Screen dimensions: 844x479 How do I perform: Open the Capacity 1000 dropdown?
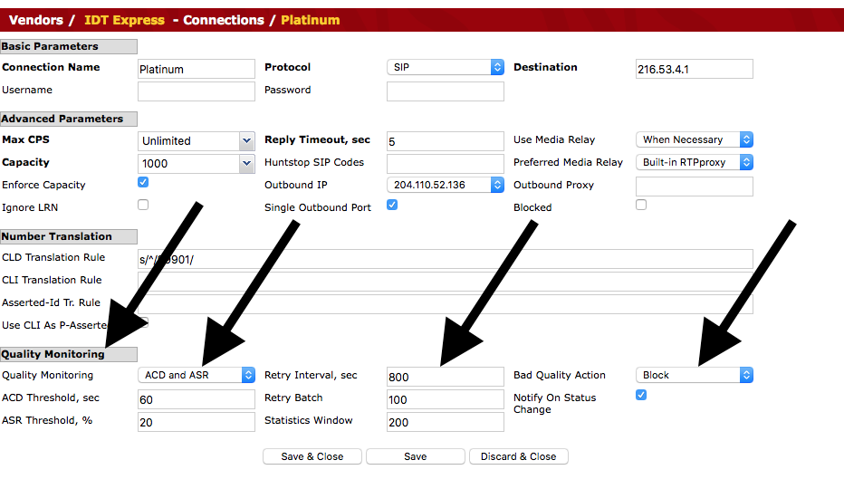(x=196, y=164)
